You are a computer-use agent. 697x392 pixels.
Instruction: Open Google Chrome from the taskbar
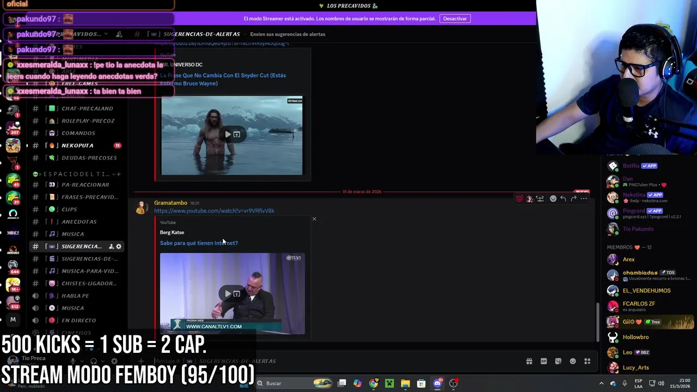point(374,383)
